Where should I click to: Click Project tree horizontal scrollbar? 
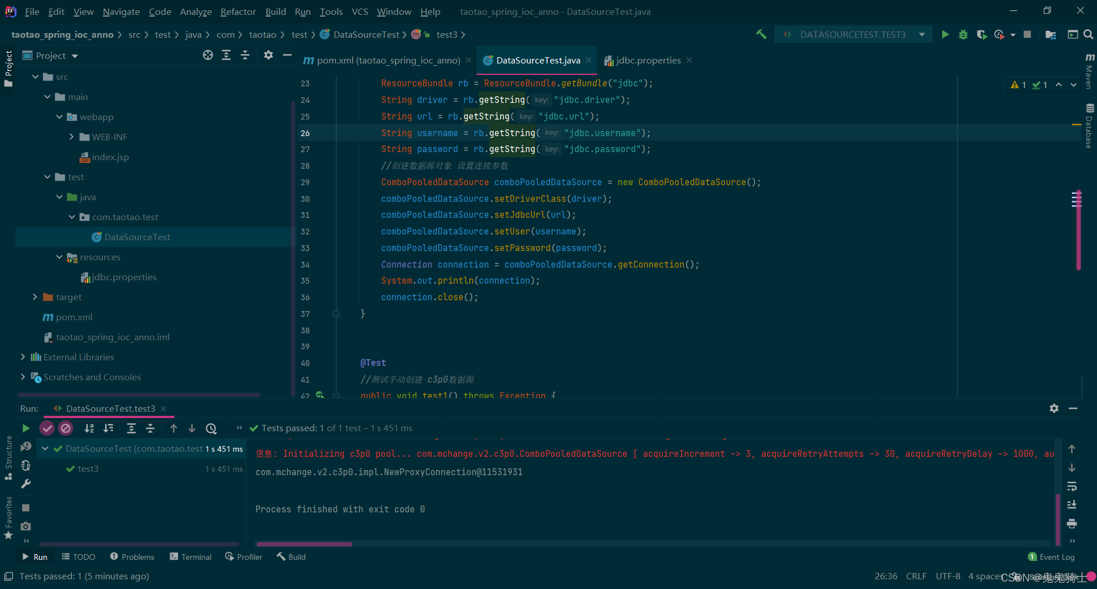(139, 394)
